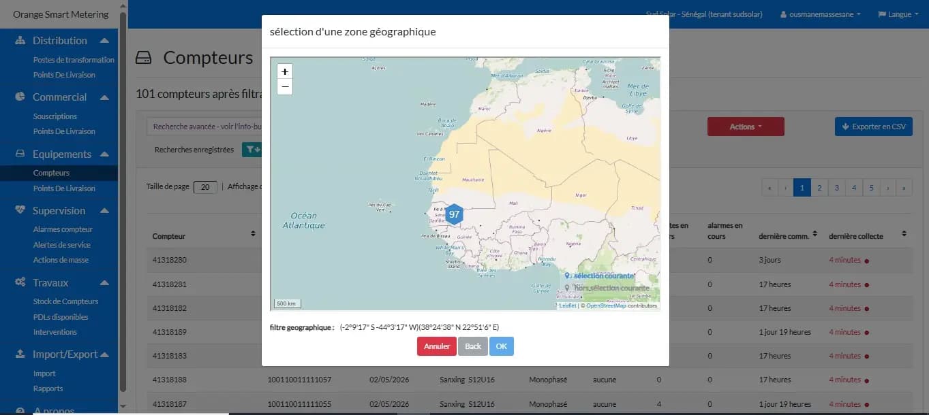929x415 pixels.
Task: Click Annuler in the zone dialog
Action: point(437,346)
